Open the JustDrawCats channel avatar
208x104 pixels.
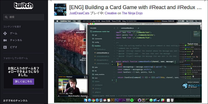(x=60, y=10)
